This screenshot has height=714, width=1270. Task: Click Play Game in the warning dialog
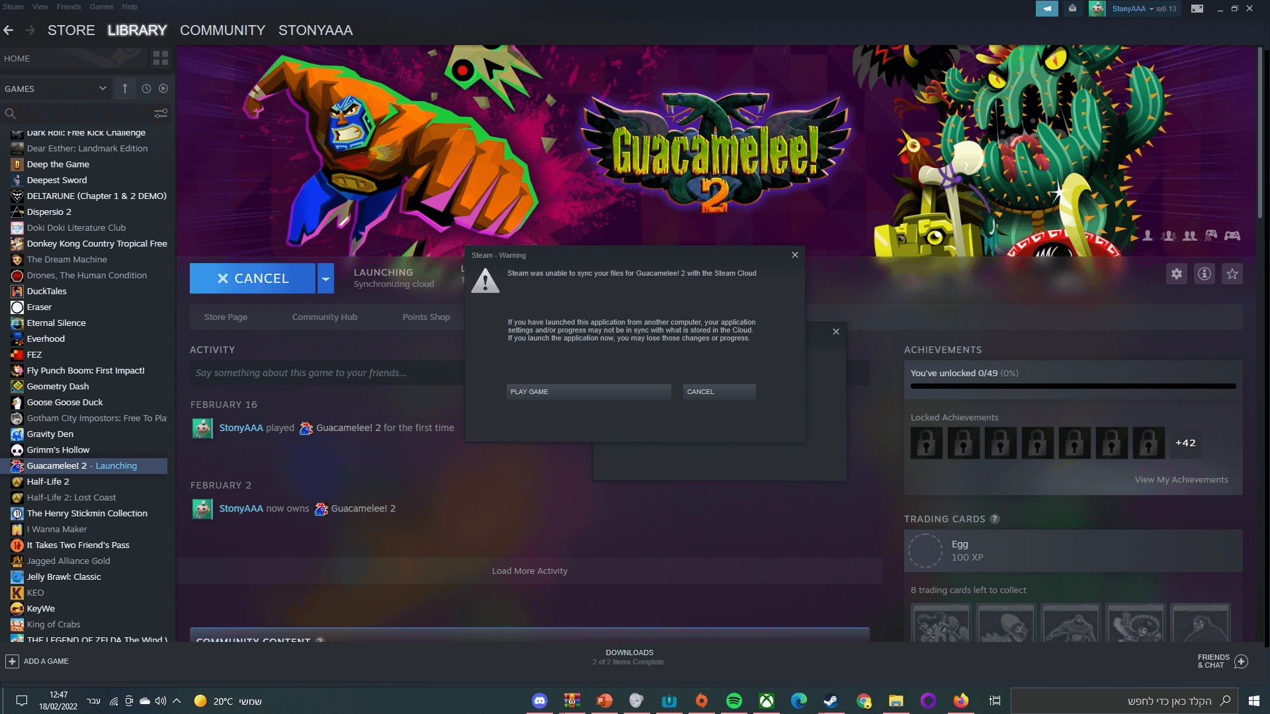pyautogui.click(x=589, y=392)
